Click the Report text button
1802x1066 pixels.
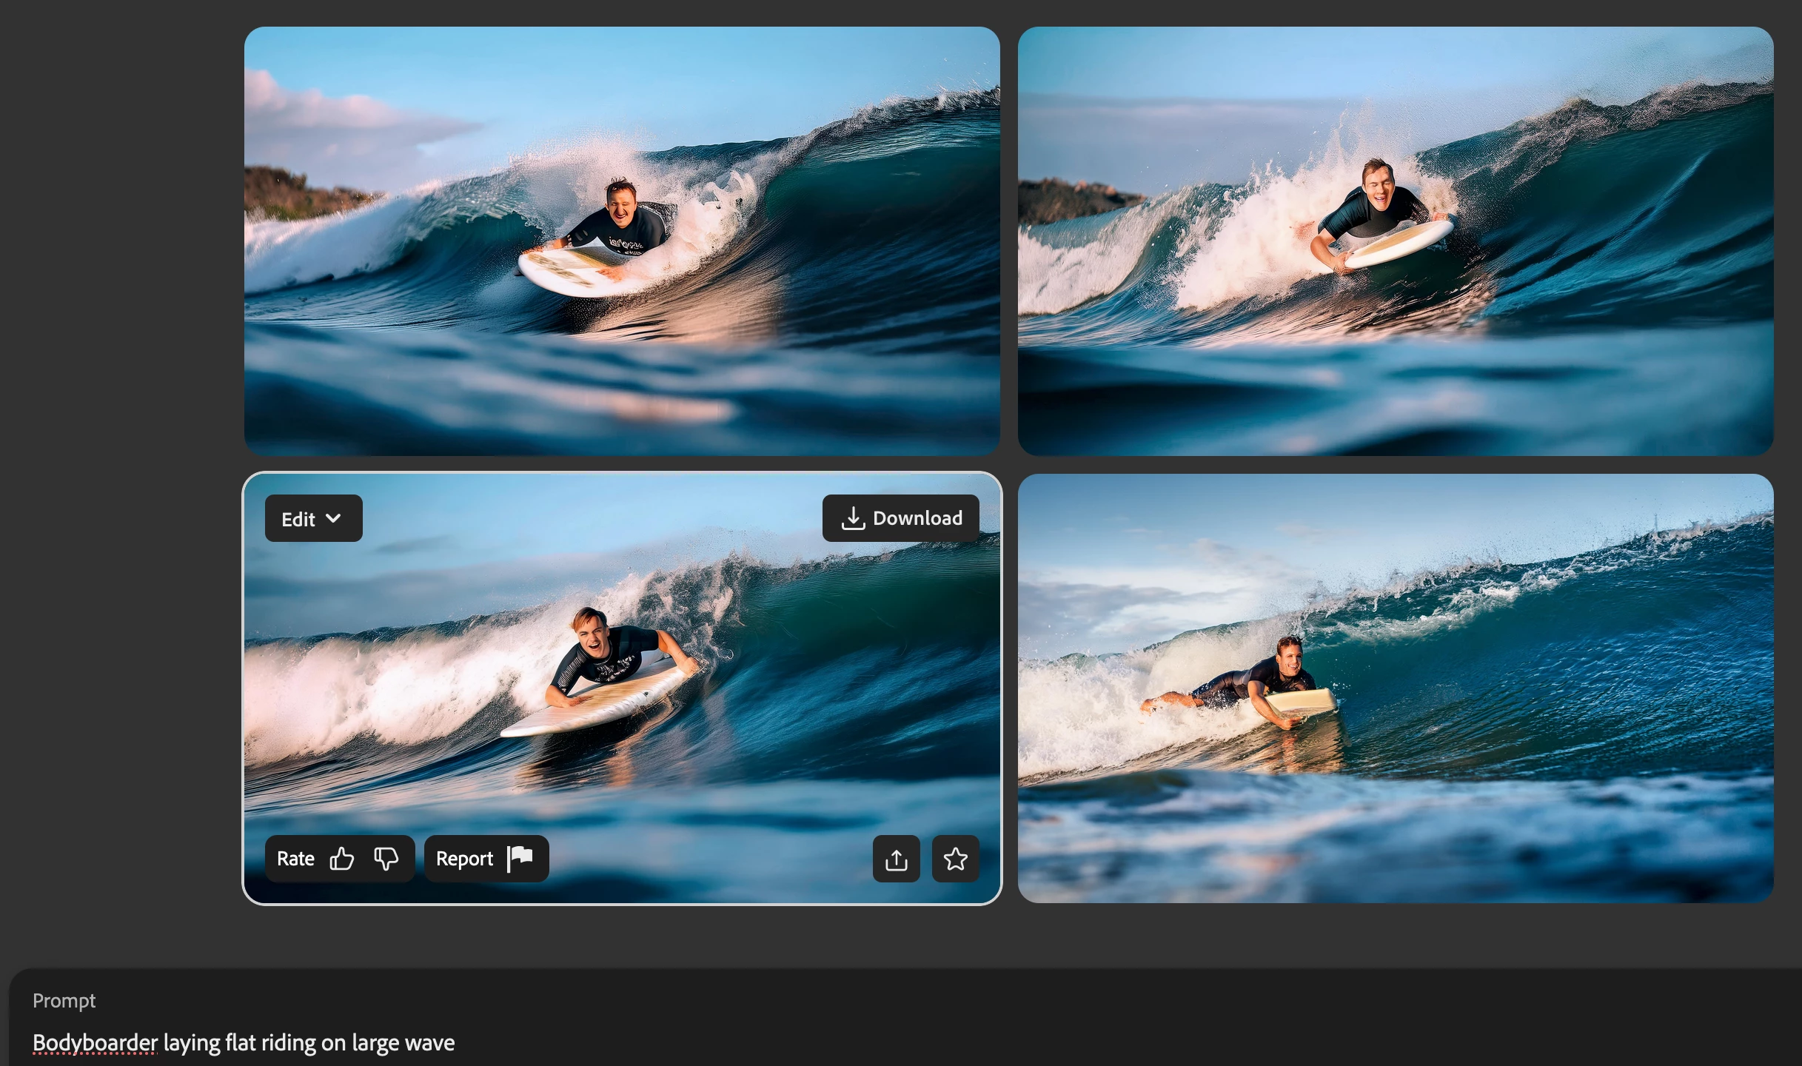pyautogui.click(x=464, y=859)
